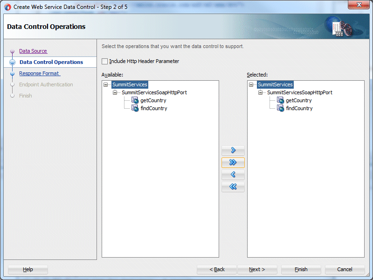Select getCountry label in Available tree
This screenshot has width=373, height=280.
coord(153,100)
